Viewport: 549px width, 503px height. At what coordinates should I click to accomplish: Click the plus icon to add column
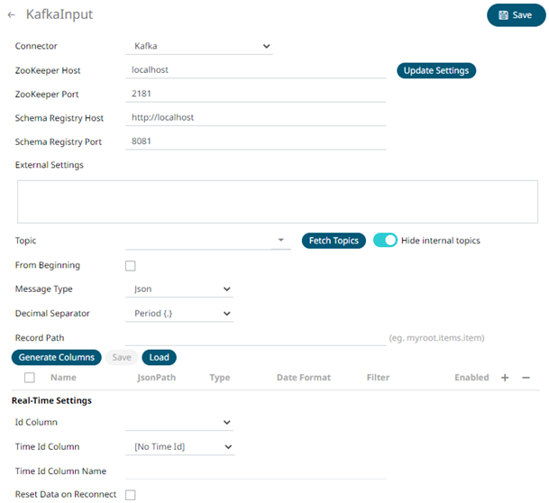tap(505, 378)
